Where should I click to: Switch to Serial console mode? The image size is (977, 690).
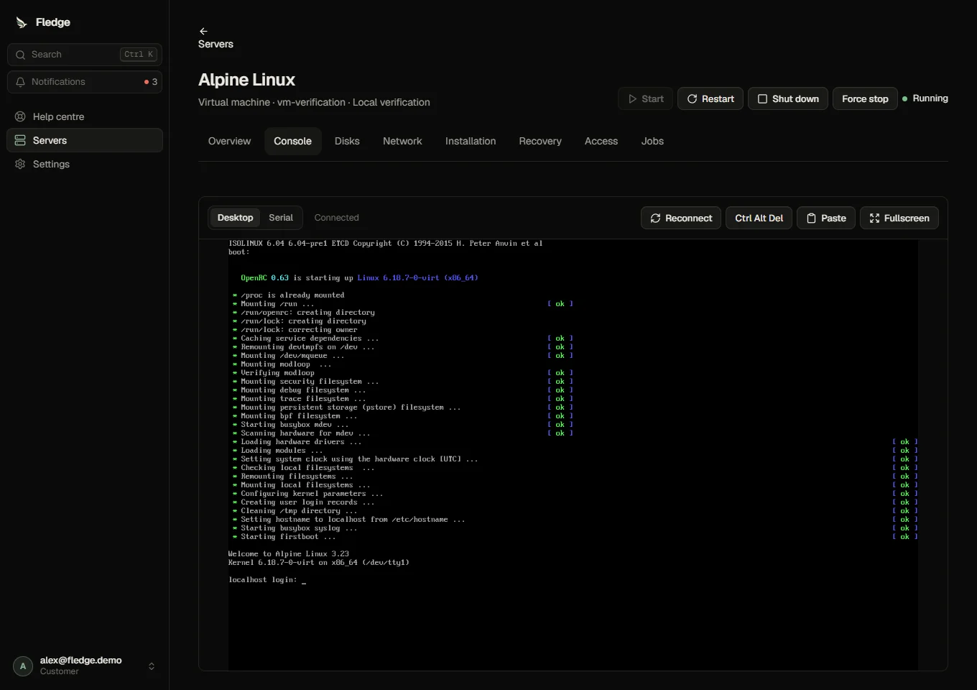[x=281, y=218]
